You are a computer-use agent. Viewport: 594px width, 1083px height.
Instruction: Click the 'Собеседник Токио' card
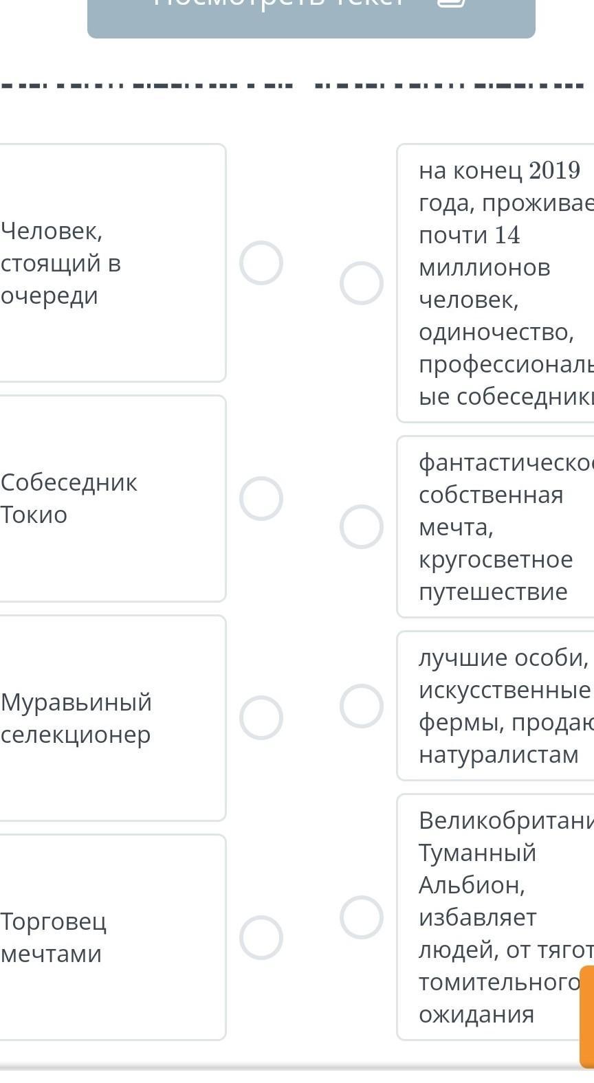tap(110, 498)
